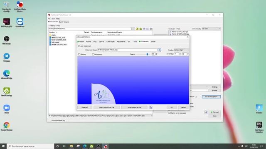Click the preview icon left of Convert button
Image resolution: width=266 pixels, height=149 pixels.
coord(206,112)
